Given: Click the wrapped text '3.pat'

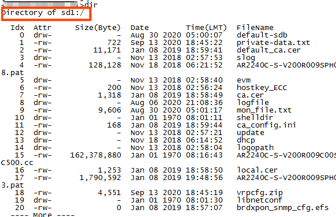Looking at the screenshot, I should [13, 185].
